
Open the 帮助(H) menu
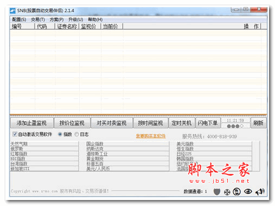point(95,20)
